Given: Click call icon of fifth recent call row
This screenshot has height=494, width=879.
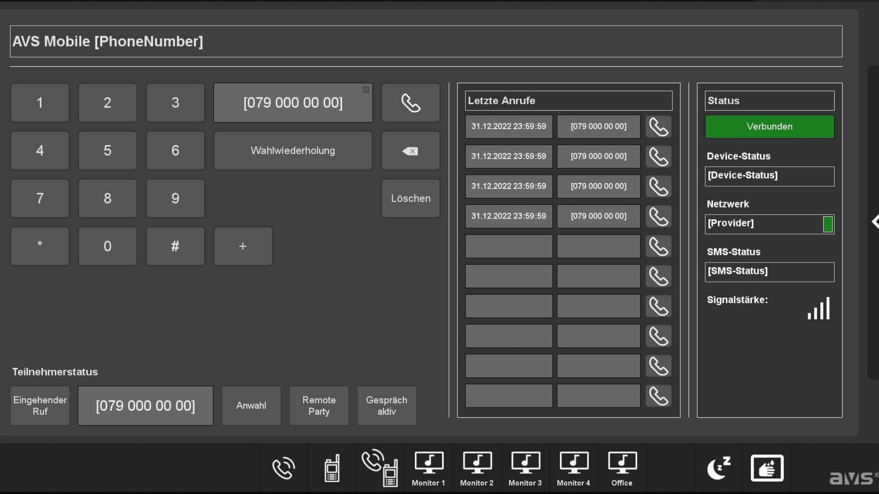Looking at the screenshot, I should point(658,246).
